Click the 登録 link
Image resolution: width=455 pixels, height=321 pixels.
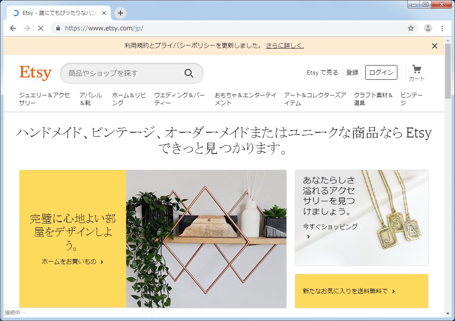(352, 72)
